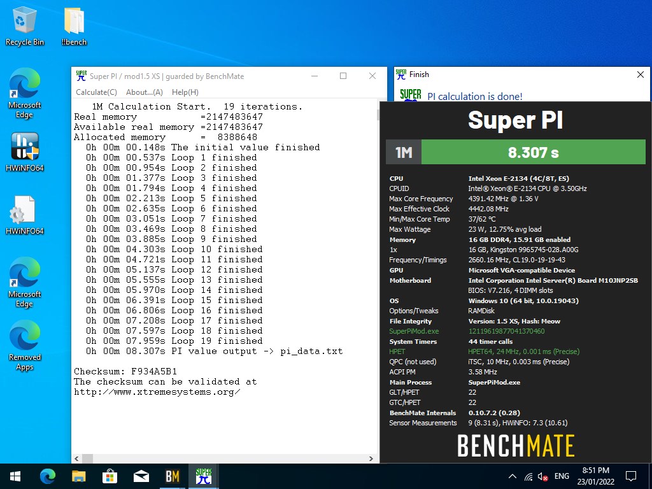The width and height of the screenshot is (652, 489).
Task: Click the hash value 12119619877041370460
Action: (x=506, y=331)
